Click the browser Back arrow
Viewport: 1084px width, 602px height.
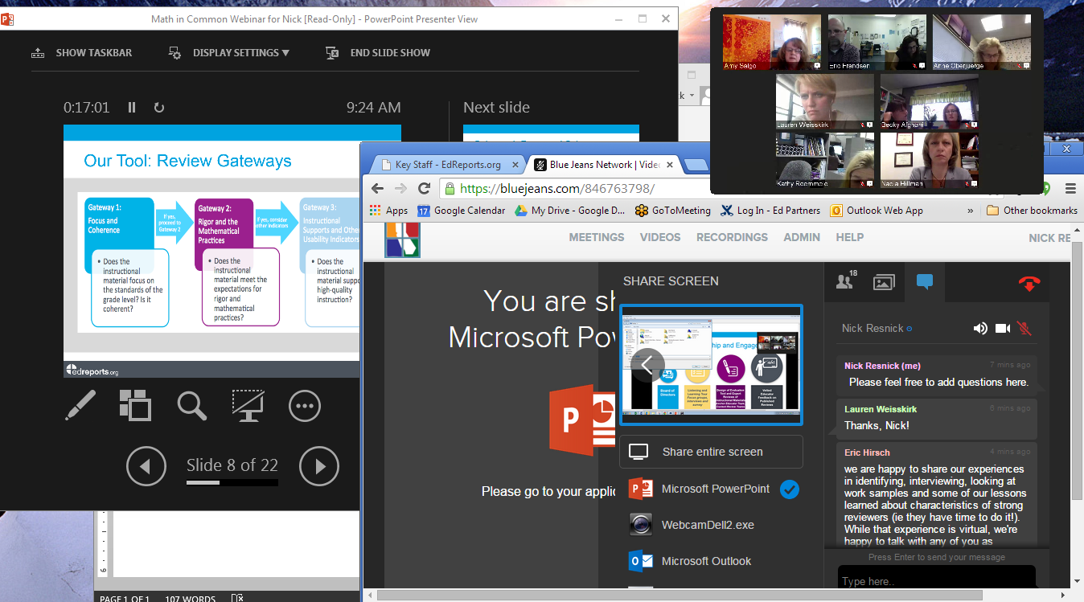[377, 189]
